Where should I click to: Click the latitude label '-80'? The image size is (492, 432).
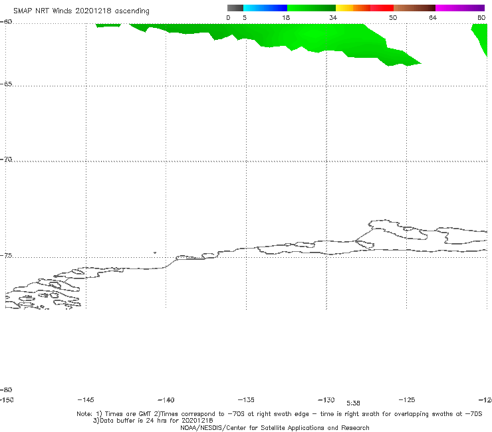click(x=6, y=389)
